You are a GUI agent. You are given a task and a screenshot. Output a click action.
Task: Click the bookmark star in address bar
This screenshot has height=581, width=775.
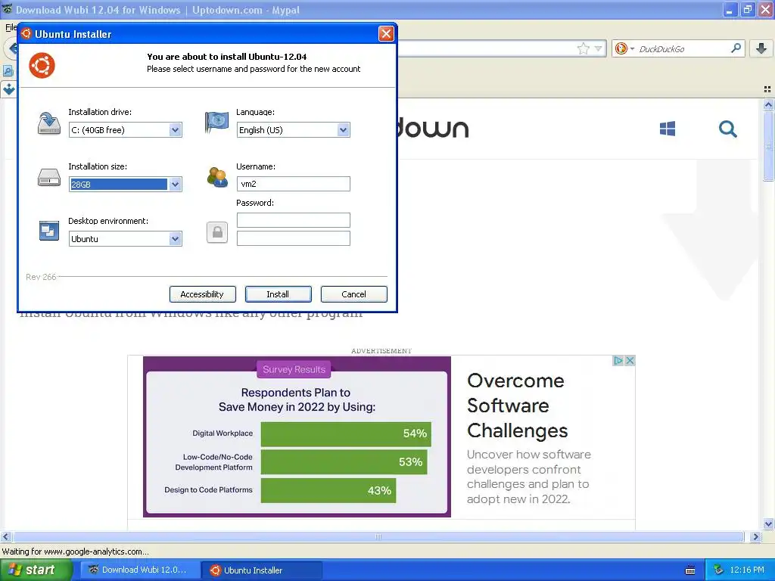click(584, 48)
